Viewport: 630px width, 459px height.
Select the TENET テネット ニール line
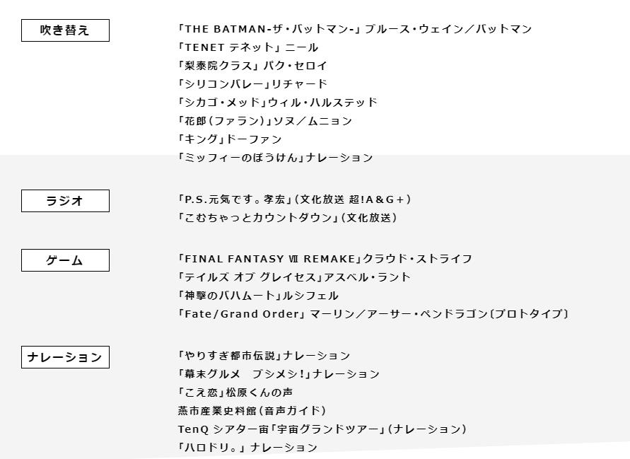[248, 47]
